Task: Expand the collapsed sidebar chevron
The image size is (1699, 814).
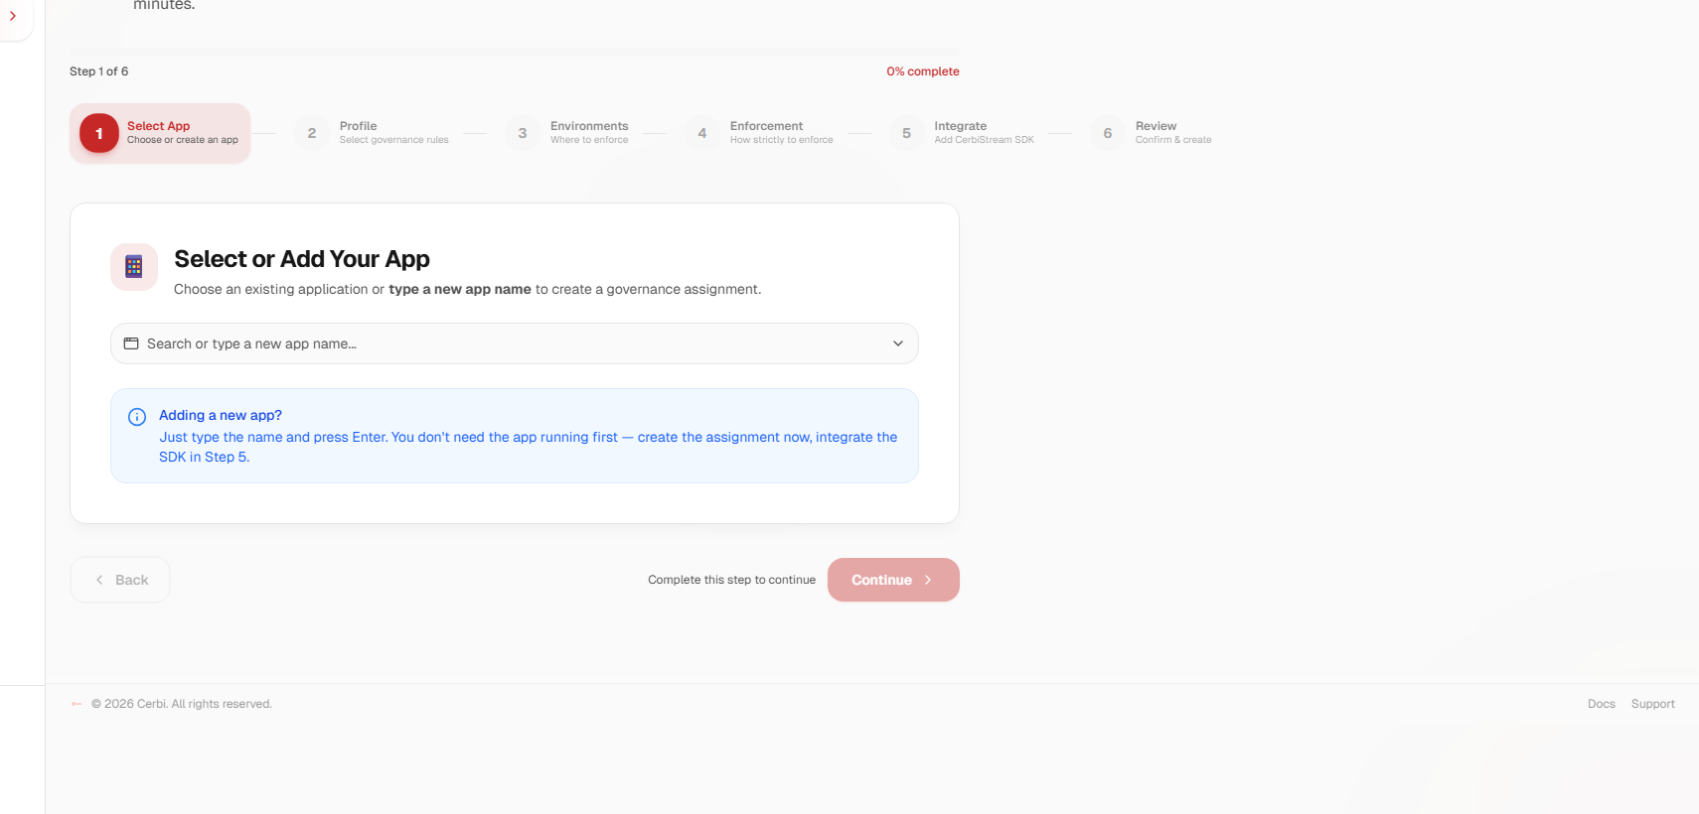Action: pyautogui.click(x=13, y=16)
